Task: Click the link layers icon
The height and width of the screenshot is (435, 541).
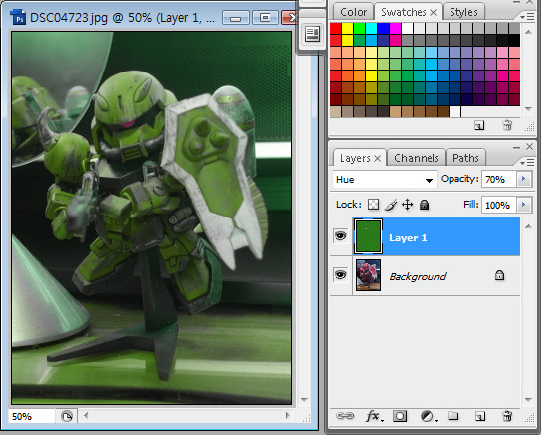Action: click(x=345, y=416)
